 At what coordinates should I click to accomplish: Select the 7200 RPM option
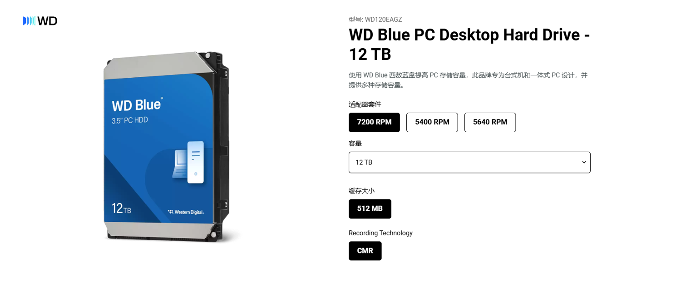(374, 122)
